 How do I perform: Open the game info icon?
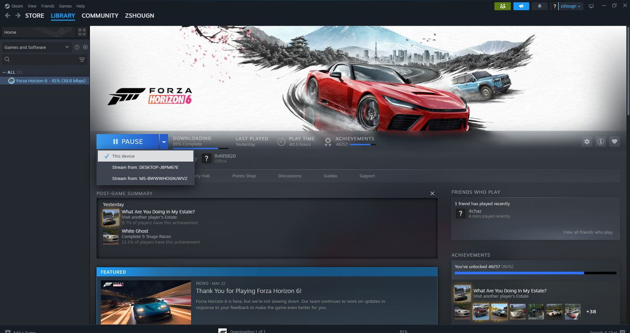(601, 141)
